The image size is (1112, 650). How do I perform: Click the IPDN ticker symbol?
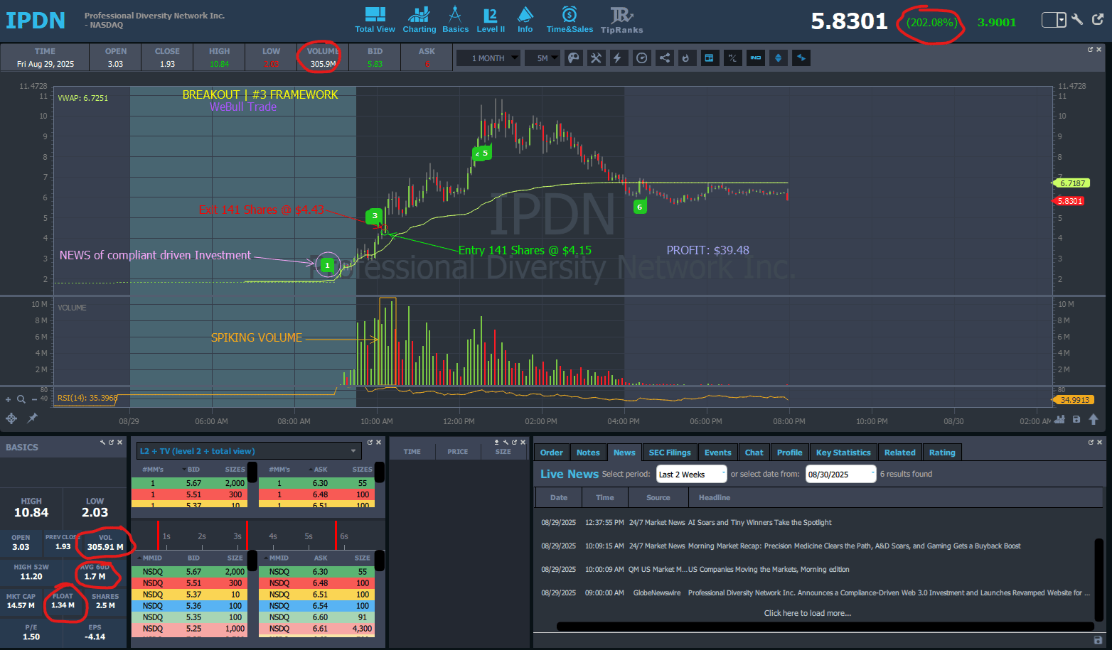[x=36, y=21]
